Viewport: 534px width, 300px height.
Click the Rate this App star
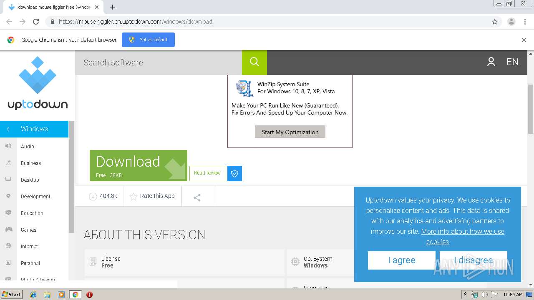(133, 197)
